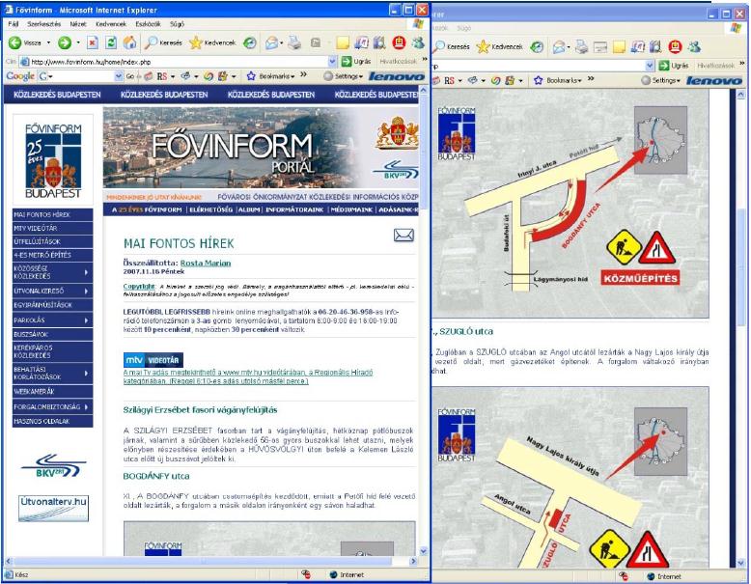
Task: Click printer icon in the back window toolbar
Action: click(581, 47)
